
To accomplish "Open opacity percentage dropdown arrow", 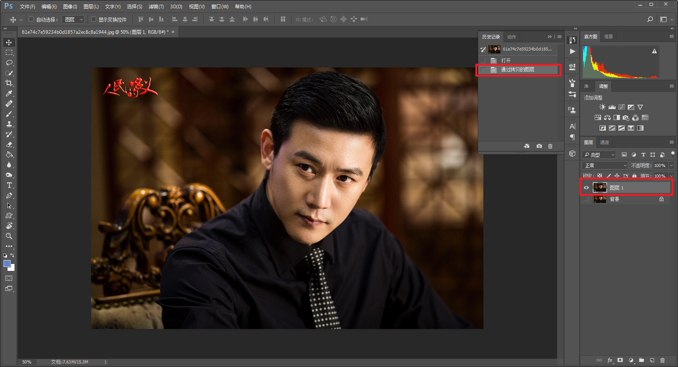I will 671,165.
